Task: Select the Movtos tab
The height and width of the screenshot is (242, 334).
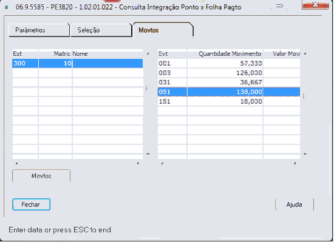Action: pyautogui.click(x=163, y=30)
